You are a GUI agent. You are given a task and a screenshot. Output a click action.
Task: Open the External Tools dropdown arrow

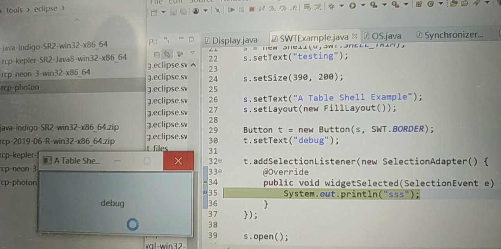point(406,4)
